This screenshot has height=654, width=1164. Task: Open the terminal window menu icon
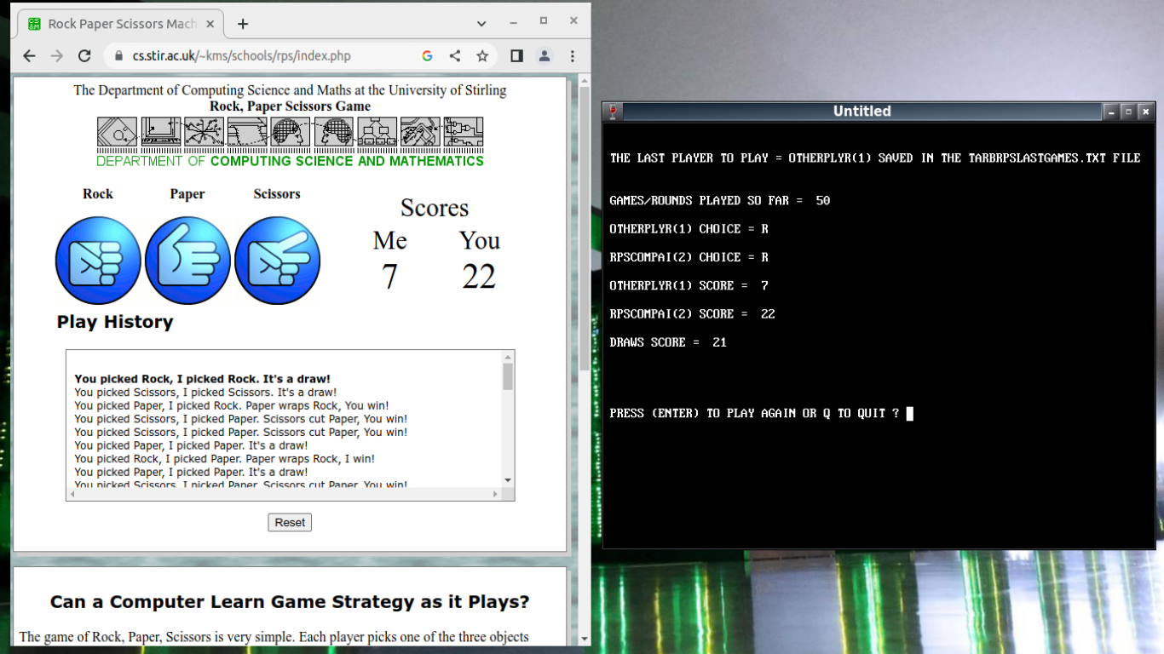tap(613, 111)
